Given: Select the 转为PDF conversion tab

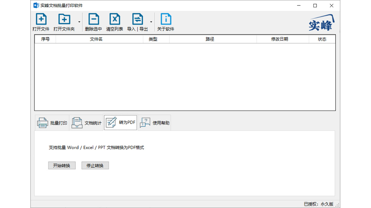Looking at the screenshot, I should [x=120, y=122].
